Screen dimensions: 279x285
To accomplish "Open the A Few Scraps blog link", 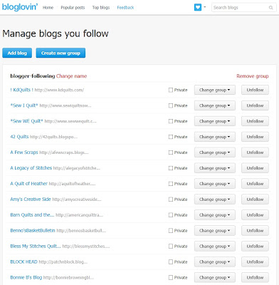I will 24,152.
